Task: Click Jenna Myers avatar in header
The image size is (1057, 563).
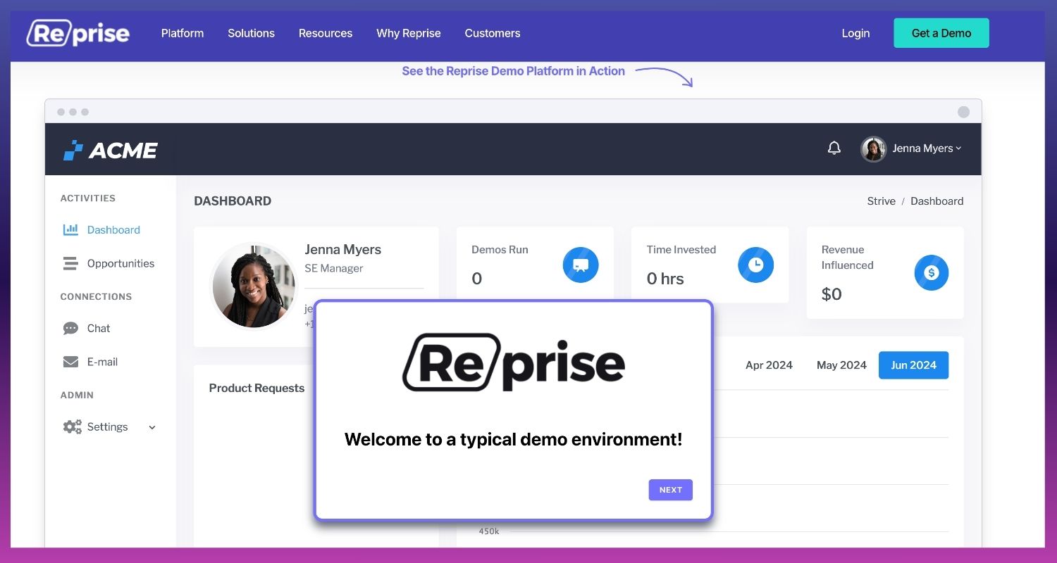Action: click(x=873, y=148)
